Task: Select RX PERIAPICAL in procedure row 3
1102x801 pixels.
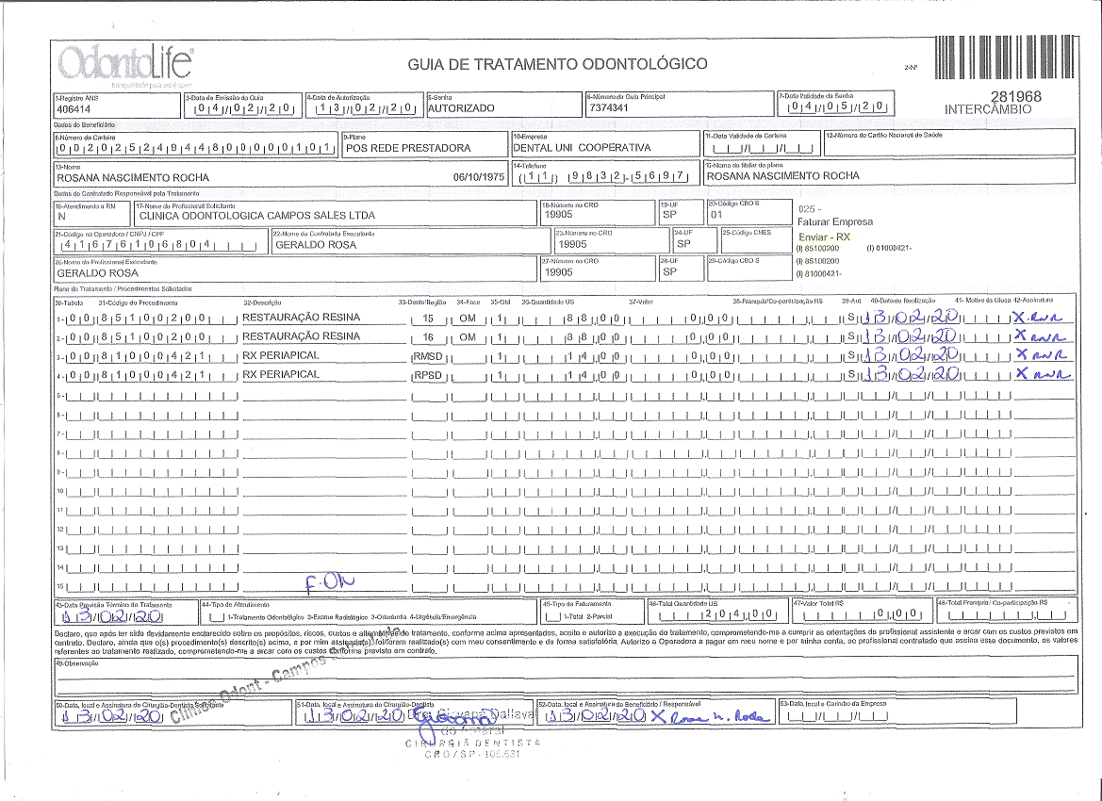Action: [280, 355]
